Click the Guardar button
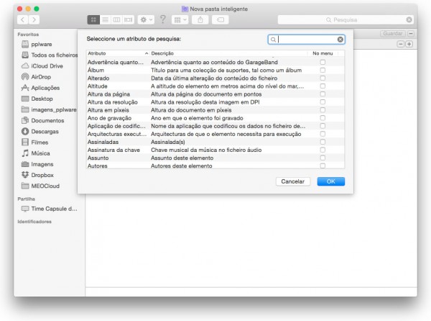This screenshot has height=321, width=431. [x=393, y=34]
